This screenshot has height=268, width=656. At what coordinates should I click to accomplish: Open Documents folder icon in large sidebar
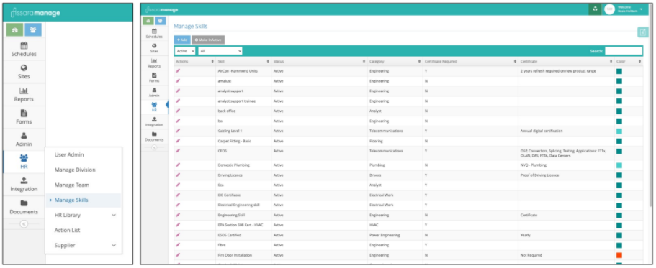coord(24,203)
